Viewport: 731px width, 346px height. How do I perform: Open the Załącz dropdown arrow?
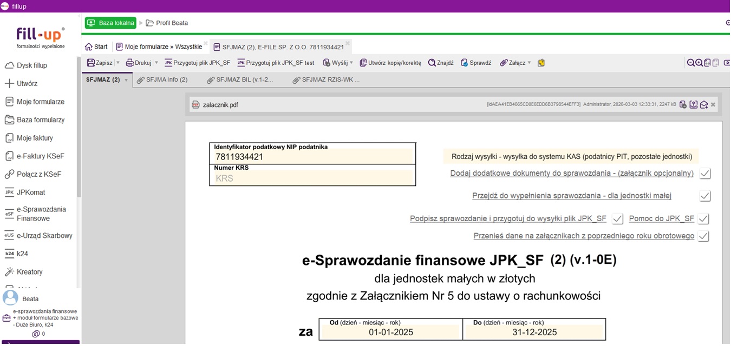(529, 63)
